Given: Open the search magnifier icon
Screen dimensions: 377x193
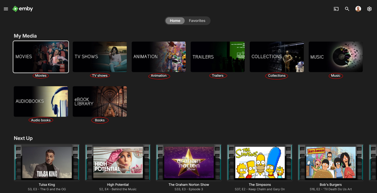Looking at the screenshot, I should pyautogui.click(x=347, y=9).
